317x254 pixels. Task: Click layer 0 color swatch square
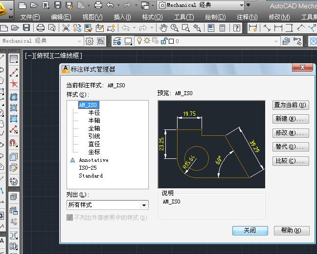pos(171,41)
